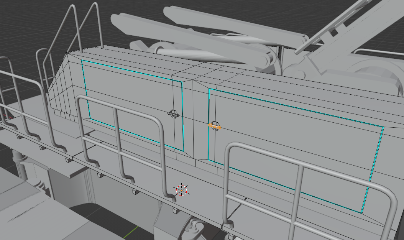Select bottom cyan edge of left panel
The width and height of the screenshot is (404, 240).
(136, 135)
